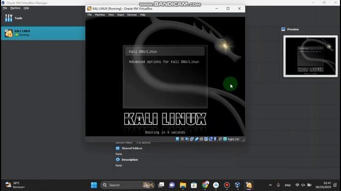Viewport: 341px width, 191px height.
Task: Click the network adapter icon in VM status bar
Action: click(x=192, y=139)
